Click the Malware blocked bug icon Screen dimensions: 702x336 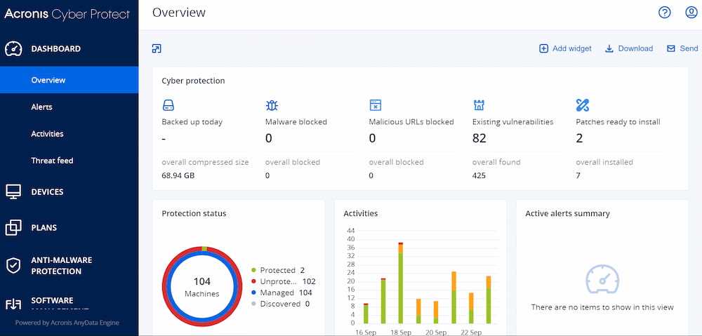(x=272, y=105)
